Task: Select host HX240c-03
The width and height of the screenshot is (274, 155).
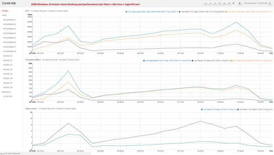Action: (x=8, y=65)
